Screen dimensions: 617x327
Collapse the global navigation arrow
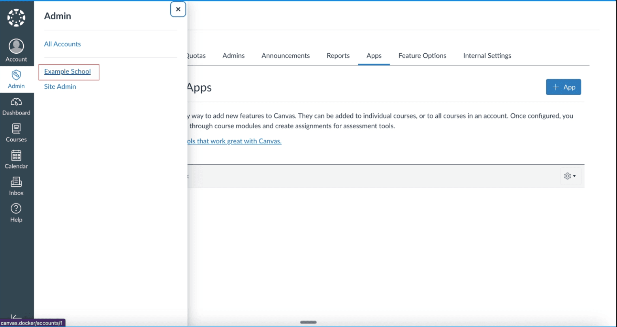[x=16, y=317]
